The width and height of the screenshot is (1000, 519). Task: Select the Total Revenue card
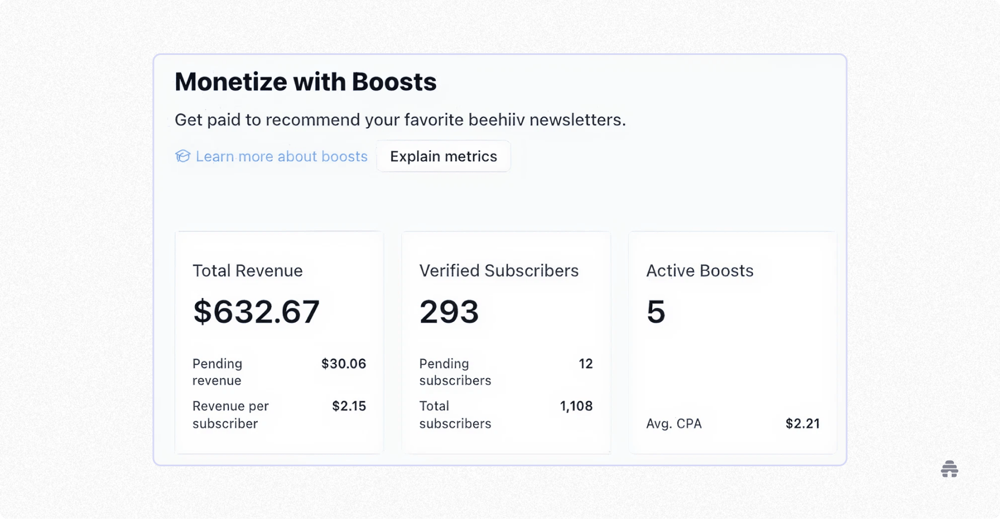279,341
